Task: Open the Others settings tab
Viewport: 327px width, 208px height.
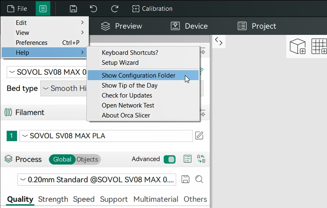Action: (195, 199)
